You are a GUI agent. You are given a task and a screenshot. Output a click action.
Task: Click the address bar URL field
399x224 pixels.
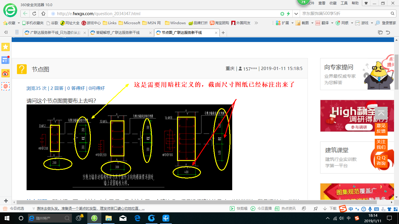click(x=164, y=13)
